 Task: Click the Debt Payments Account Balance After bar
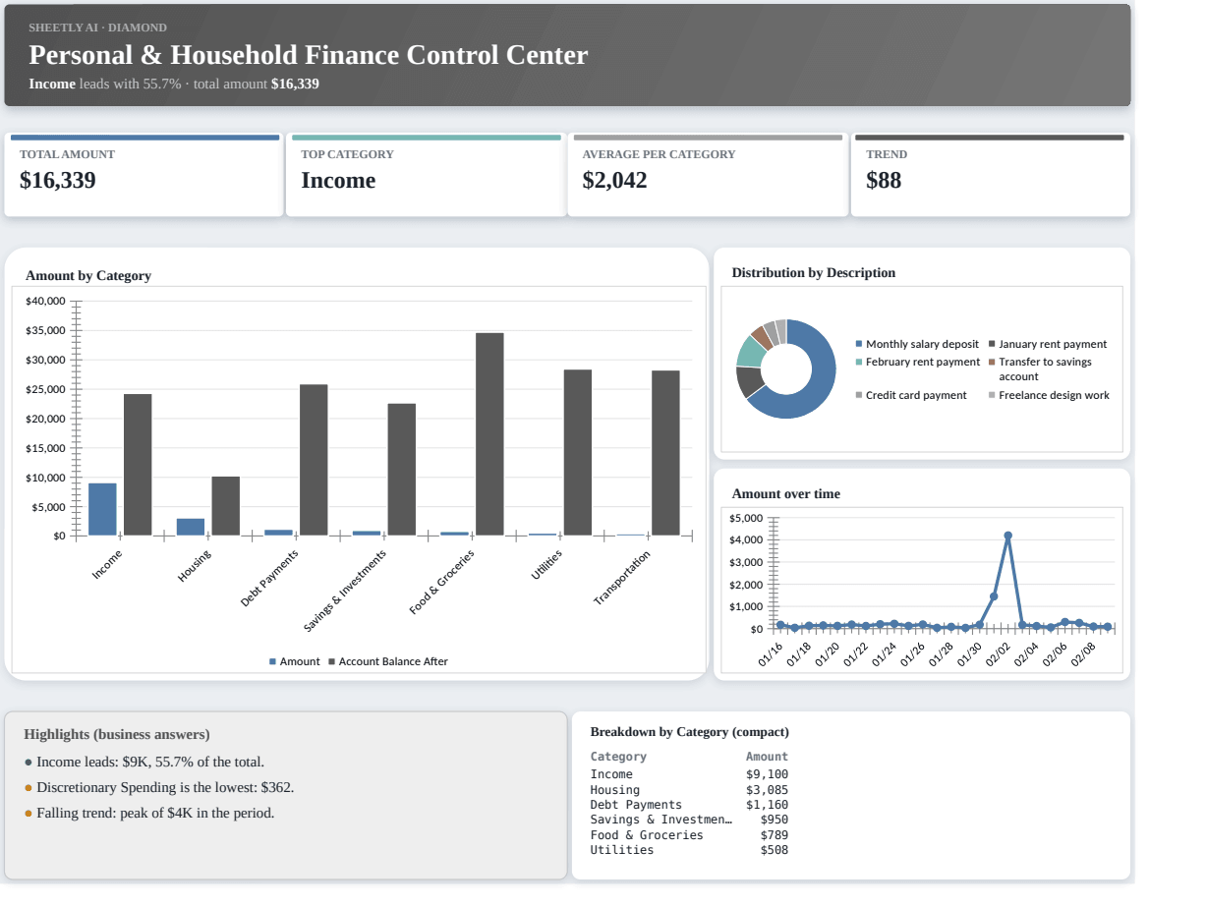[314, 460]
